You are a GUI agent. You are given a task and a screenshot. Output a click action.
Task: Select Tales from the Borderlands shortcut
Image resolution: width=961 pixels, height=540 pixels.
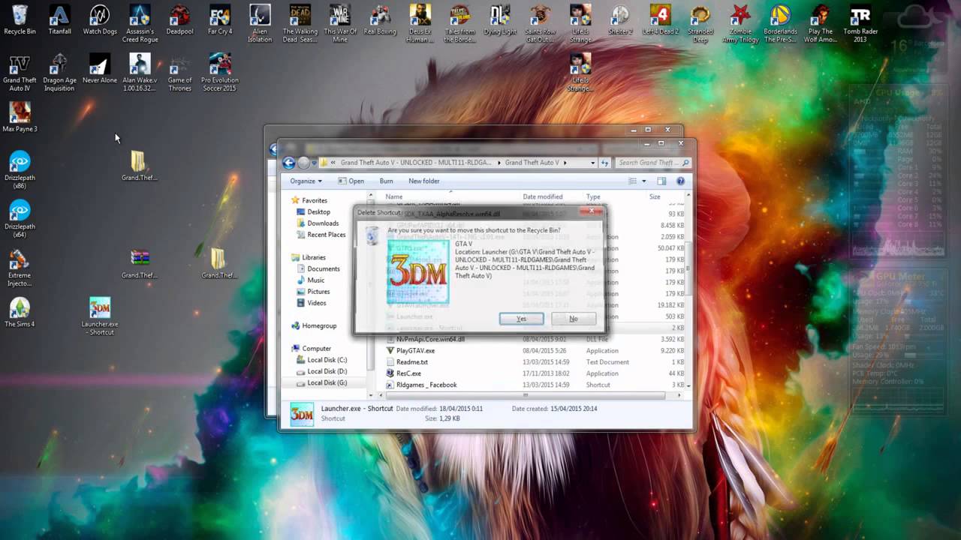459,24
